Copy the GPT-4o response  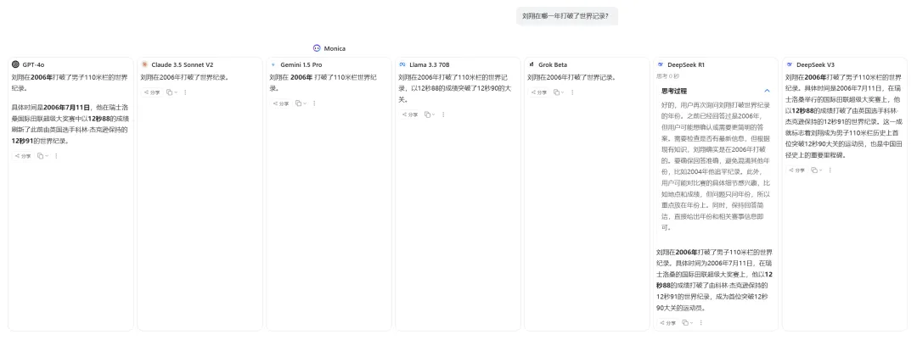click(x=41, y=156)
